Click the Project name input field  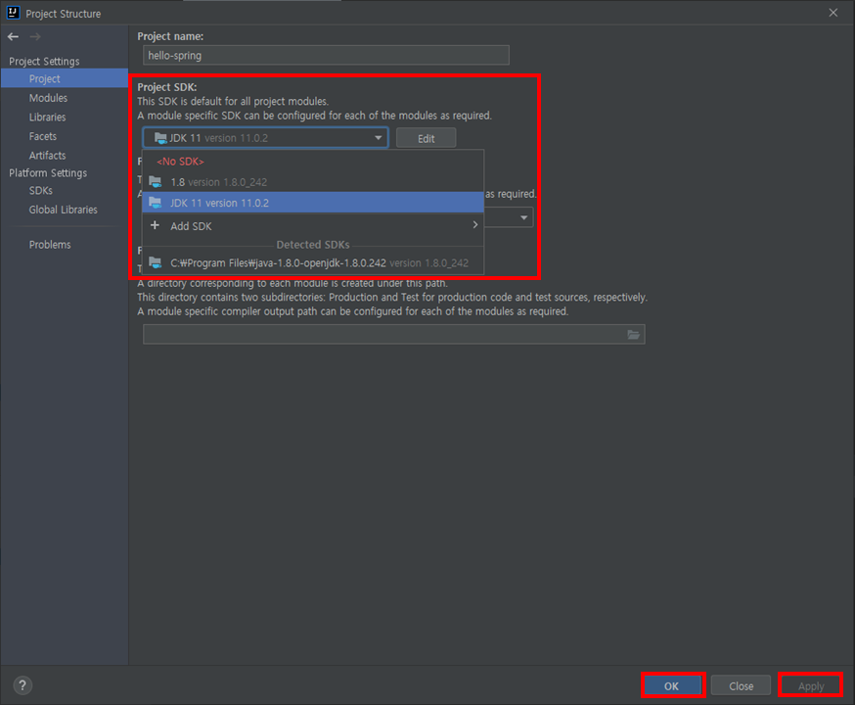tap(326, 55)
